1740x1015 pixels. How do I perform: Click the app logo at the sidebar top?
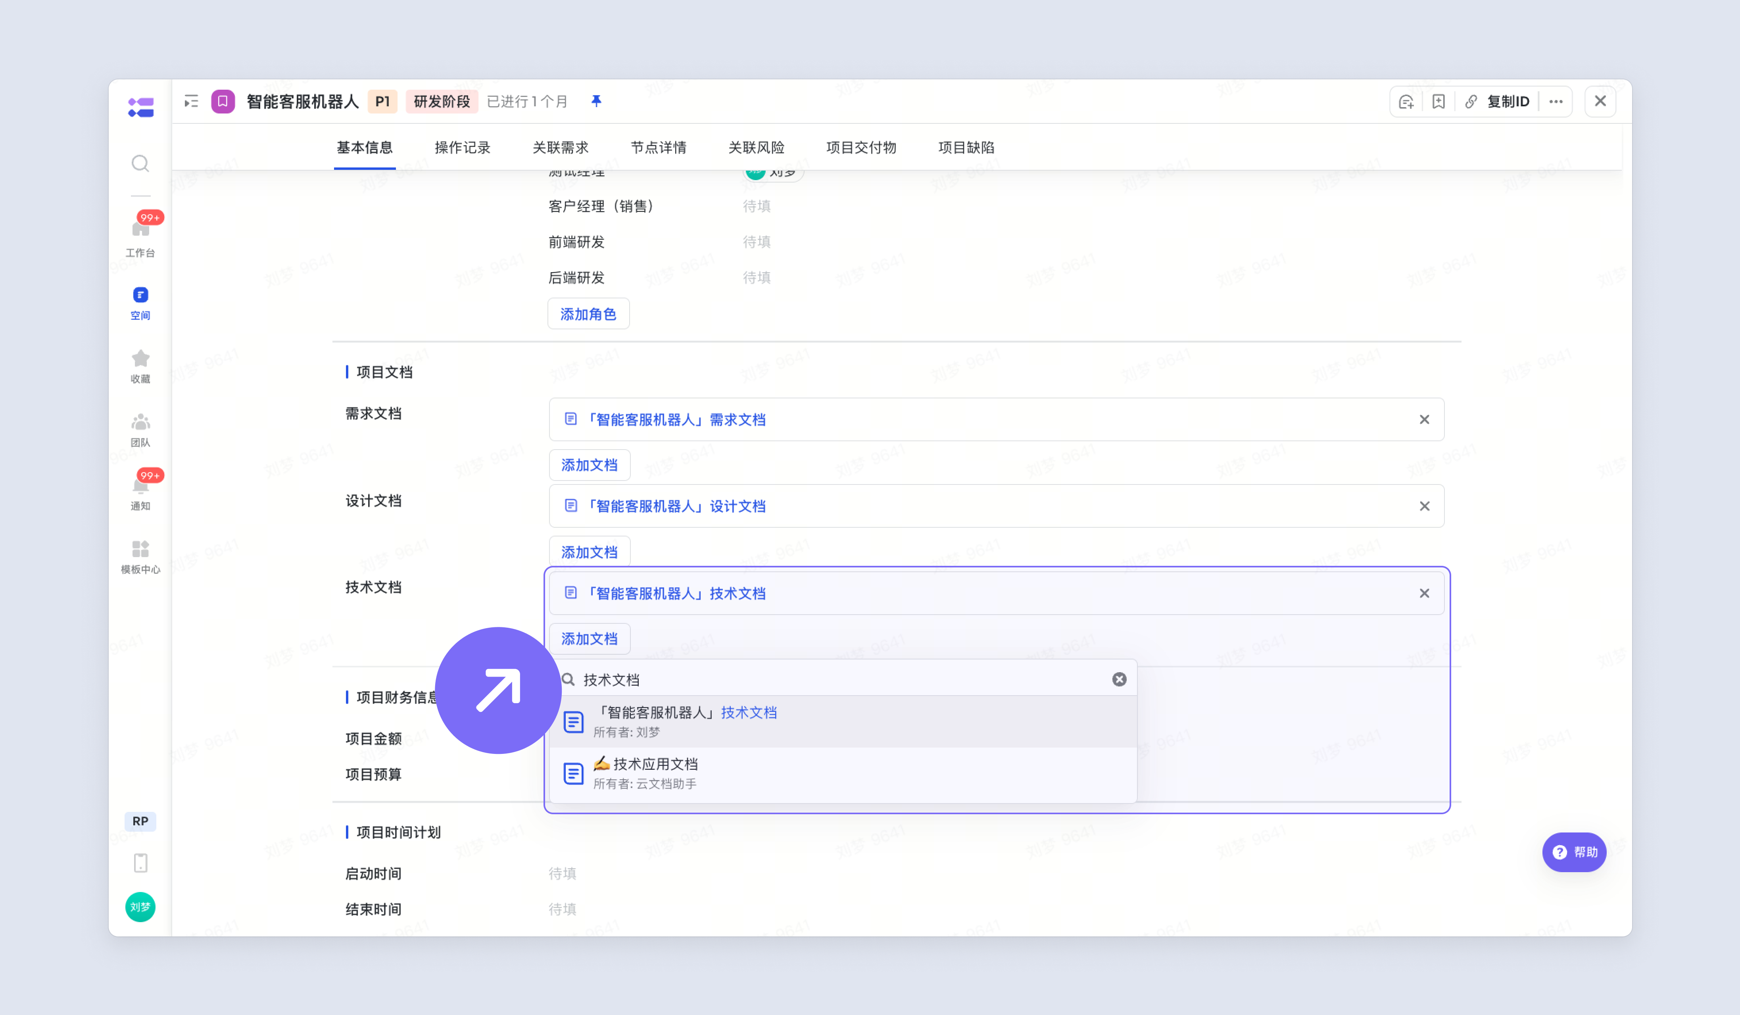pyautogui.click(x=141, y=108)
